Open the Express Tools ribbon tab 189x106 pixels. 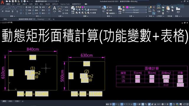click(x=65, y=4)
